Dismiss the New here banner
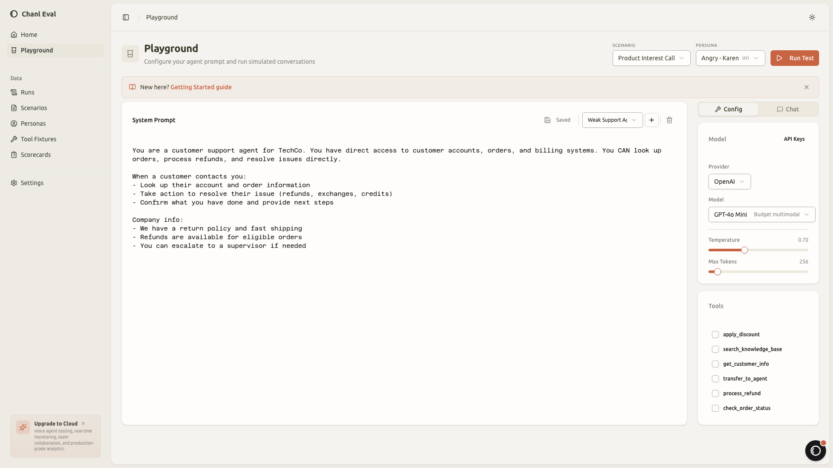The image size is (833, 468). pos(807,87)
